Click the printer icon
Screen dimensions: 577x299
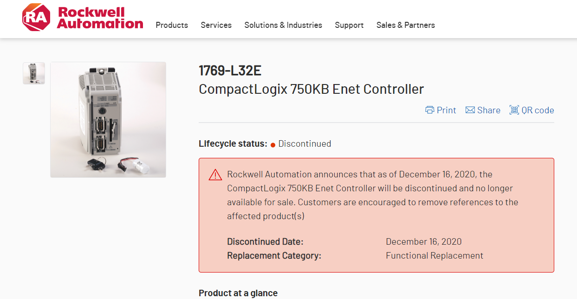[430, 110]
